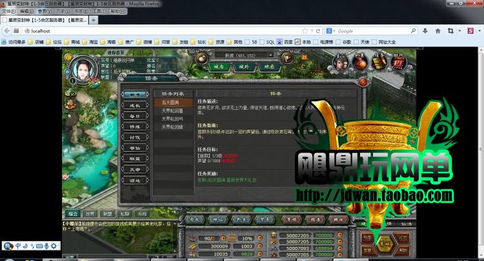Click 地图 button
484x261 pixels.
(269, 67)
